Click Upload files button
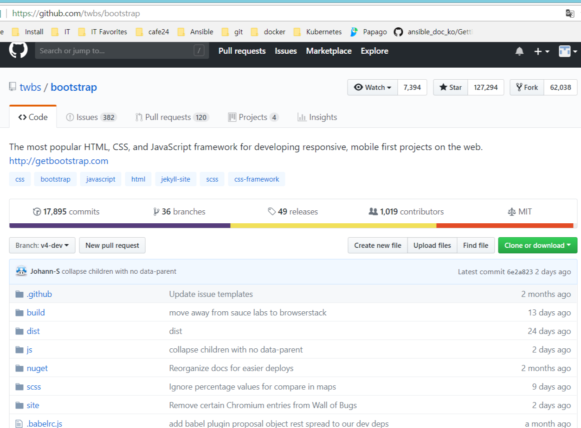The image size is (581, 428). coord(432,245)
